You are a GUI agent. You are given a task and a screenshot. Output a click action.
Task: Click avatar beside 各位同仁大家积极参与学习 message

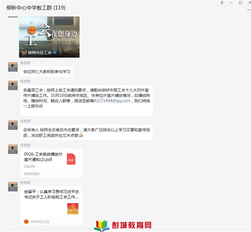pos(13,67)
